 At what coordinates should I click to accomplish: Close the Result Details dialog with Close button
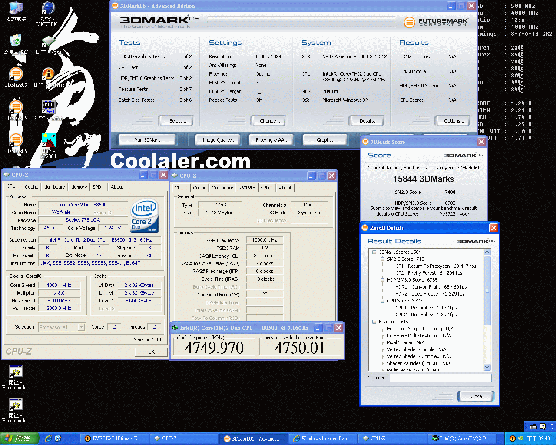(476, 396)
